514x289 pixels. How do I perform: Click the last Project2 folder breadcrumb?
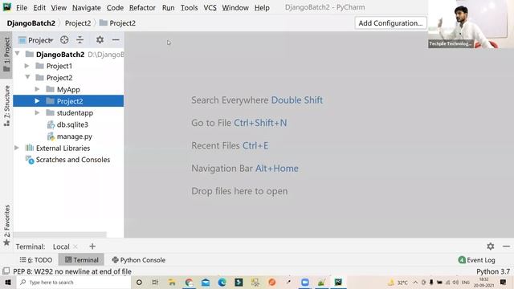(117, 23)
